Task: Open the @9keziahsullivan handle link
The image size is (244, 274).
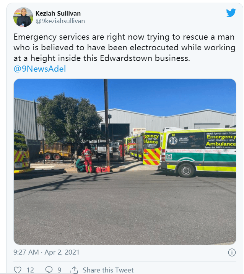Action: pyautogui.click(x=60, y=21)
